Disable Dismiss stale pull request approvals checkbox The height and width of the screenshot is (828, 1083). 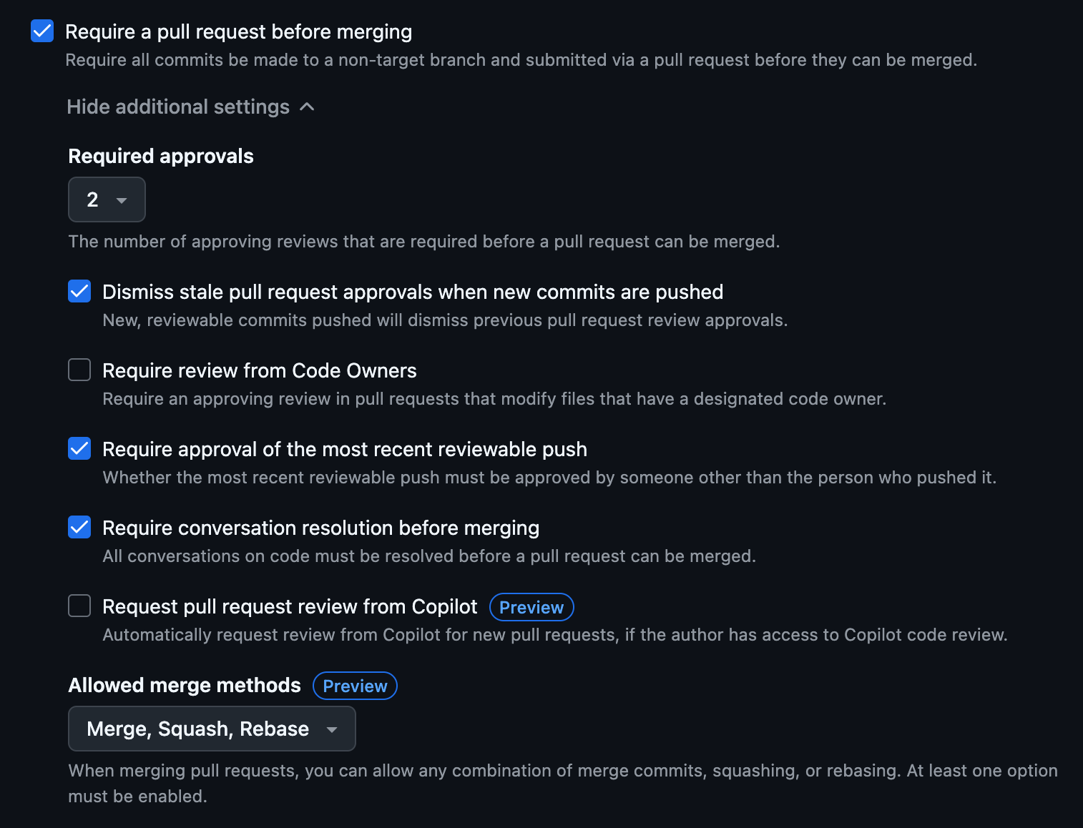(79, 291)
